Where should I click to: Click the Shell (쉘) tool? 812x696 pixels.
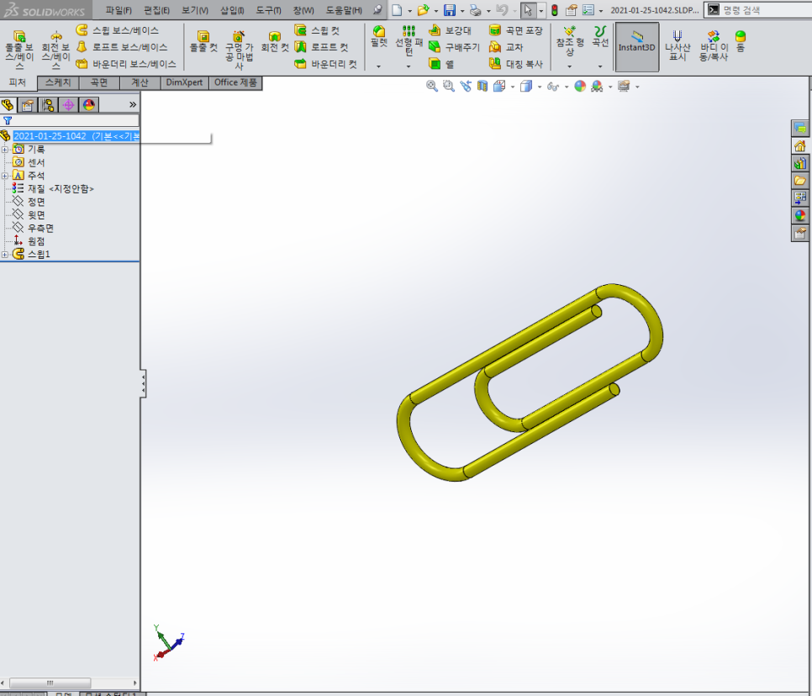[x=441, y=64]
